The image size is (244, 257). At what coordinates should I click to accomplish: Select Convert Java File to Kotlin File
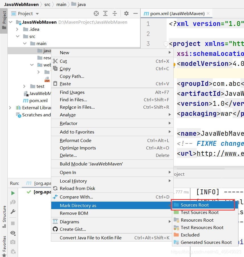[x=112, y=238]
